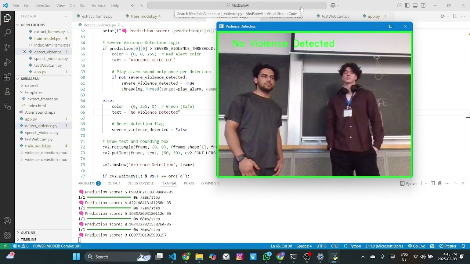Close detect_violence.py in Open Editors

pyautogui.click(x=25, y=52)
